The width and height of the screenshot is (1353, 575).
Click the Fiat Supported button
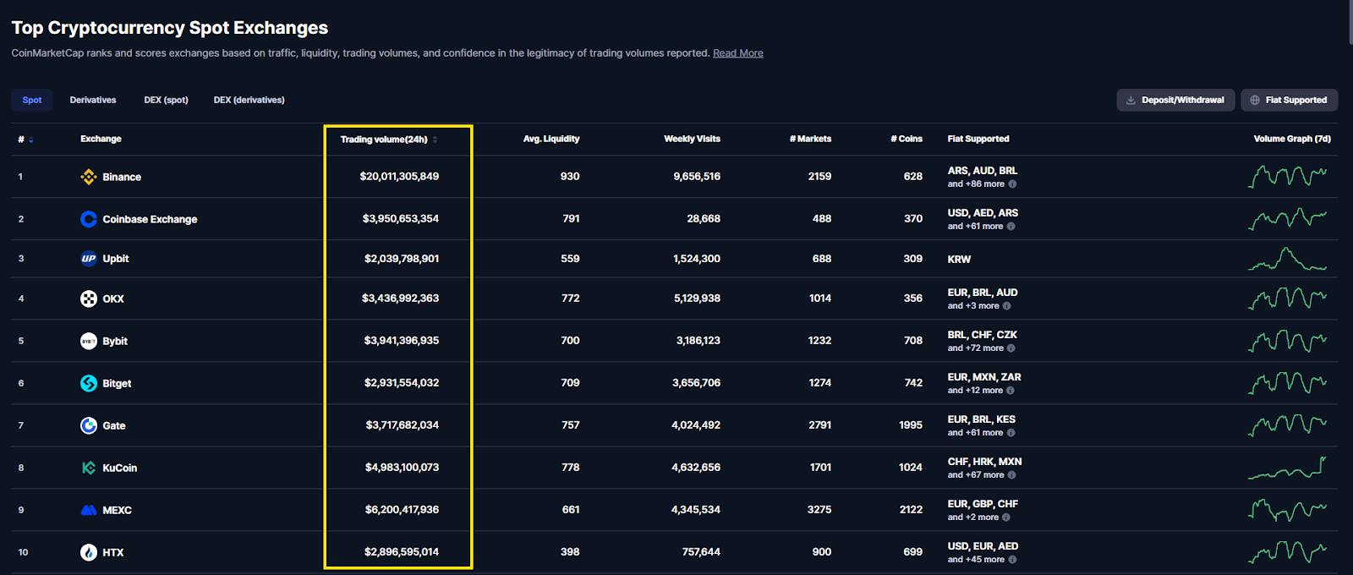point(1289,100)
